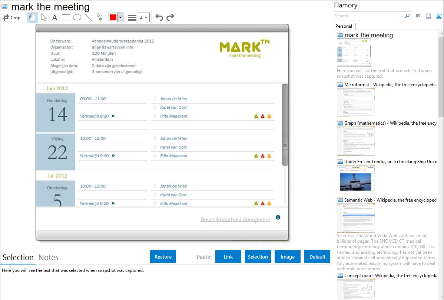
Task: Click the orange warning triangle in the Donderdag 14 block
Action: tap(269, 116)
